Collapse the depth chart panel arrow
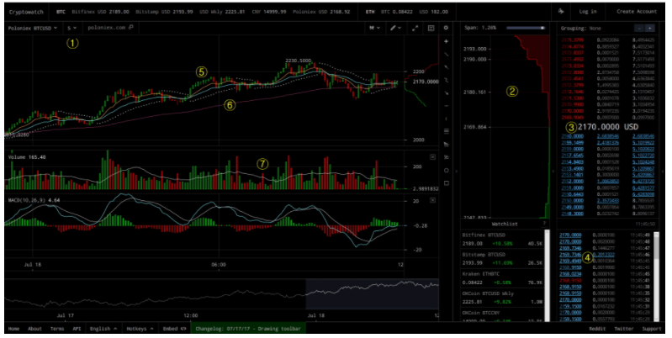Screen dimensions: 672x338 click(456, 172)
